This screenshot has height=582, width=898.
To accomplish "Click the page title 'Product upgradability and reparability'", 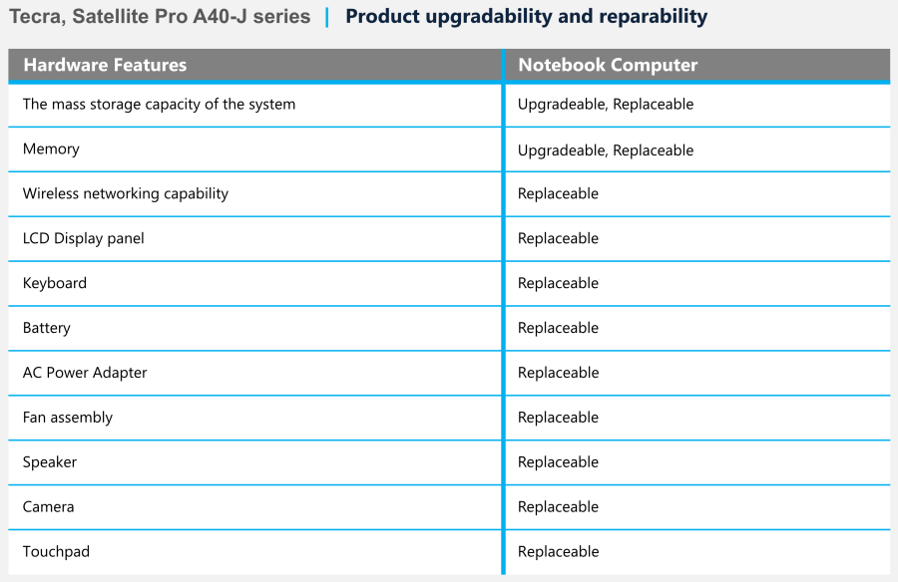I will click(x=526, y=17).
